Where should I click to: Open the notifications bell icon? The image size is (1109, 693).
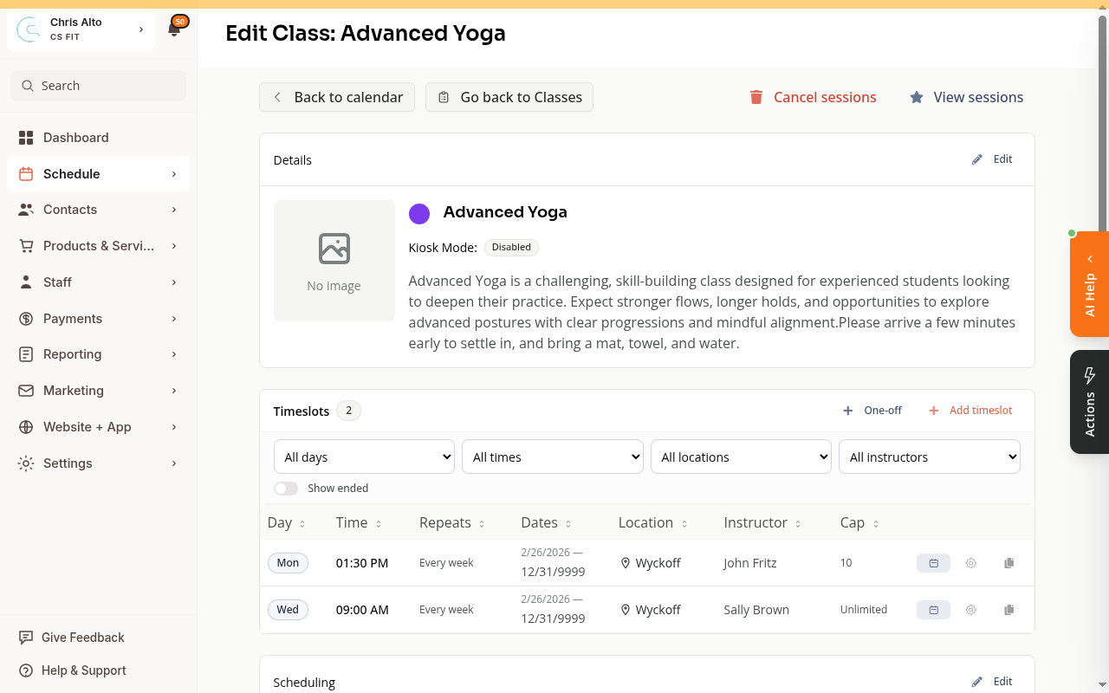[x=174, y=29]
